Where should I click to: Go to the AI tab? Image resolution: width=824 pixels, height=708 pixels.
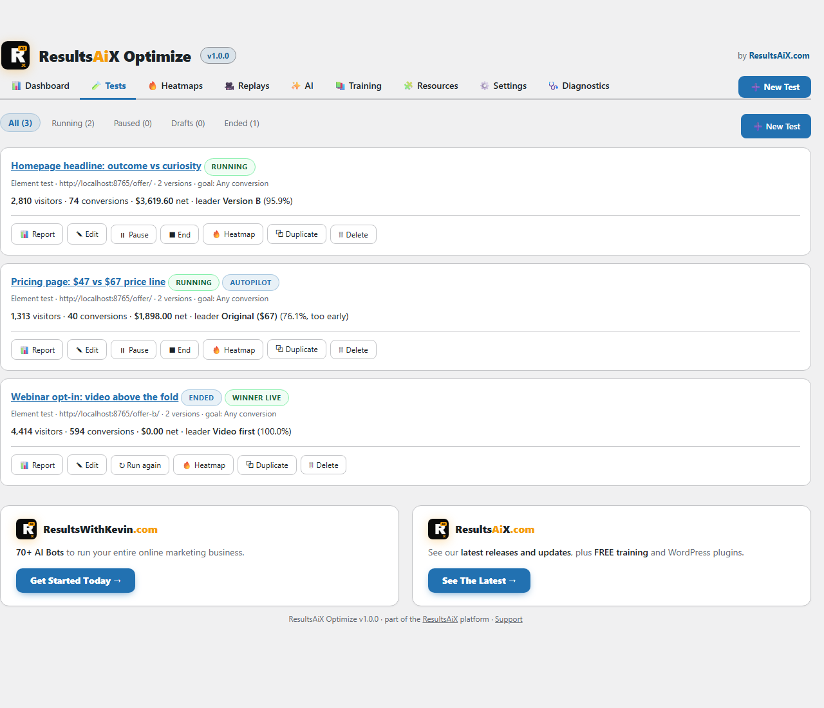302,86
